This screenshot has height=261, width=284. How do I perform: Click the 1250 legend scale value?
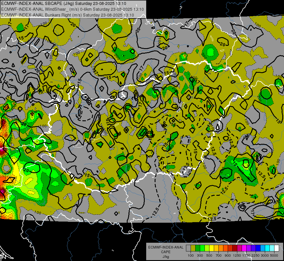tap(237, 255)
